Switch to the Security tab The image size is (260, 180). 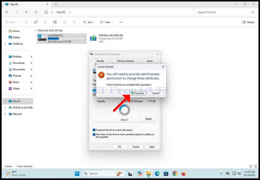coord(100,61)
